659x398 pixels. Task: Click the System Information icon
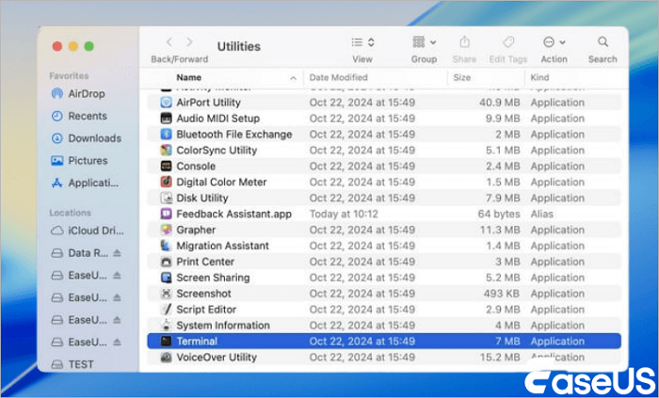(x=167, y=326)
